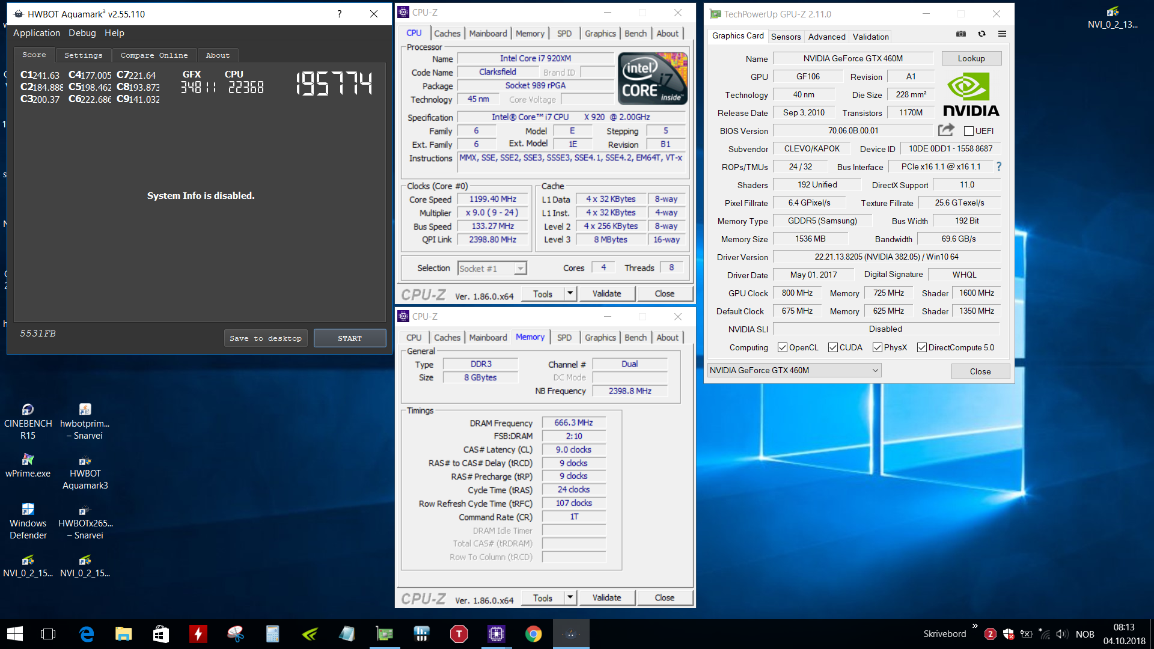
Task: Select HWBOT Aquamark3 desktop shortcut
Action: coord(85,472)
